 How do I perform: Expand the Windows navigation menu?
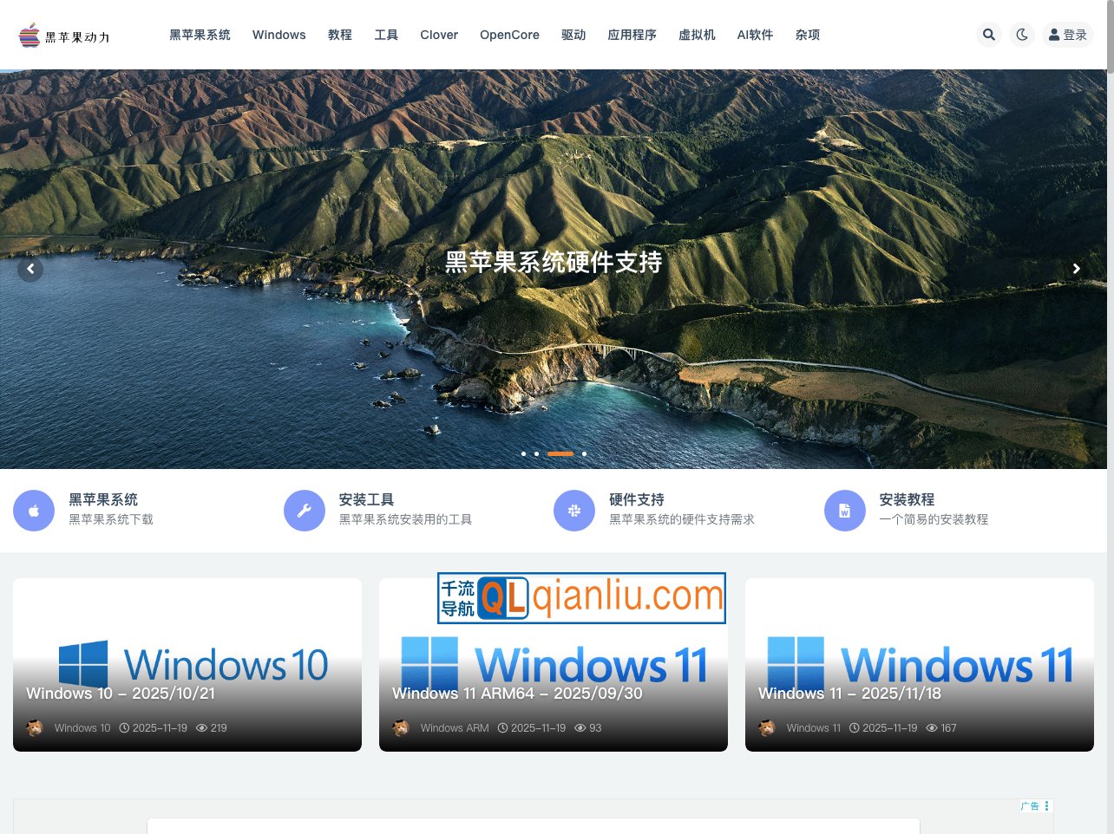pos(278,35)
